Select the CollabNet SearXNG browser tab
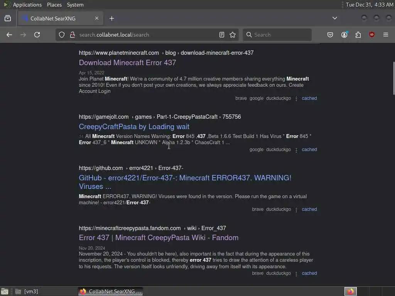The image size is (395, 296). (60, 18)
